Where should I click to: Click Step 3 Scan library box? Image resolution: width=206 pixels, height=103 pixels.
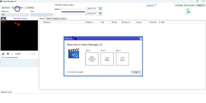tap(122, 59)
